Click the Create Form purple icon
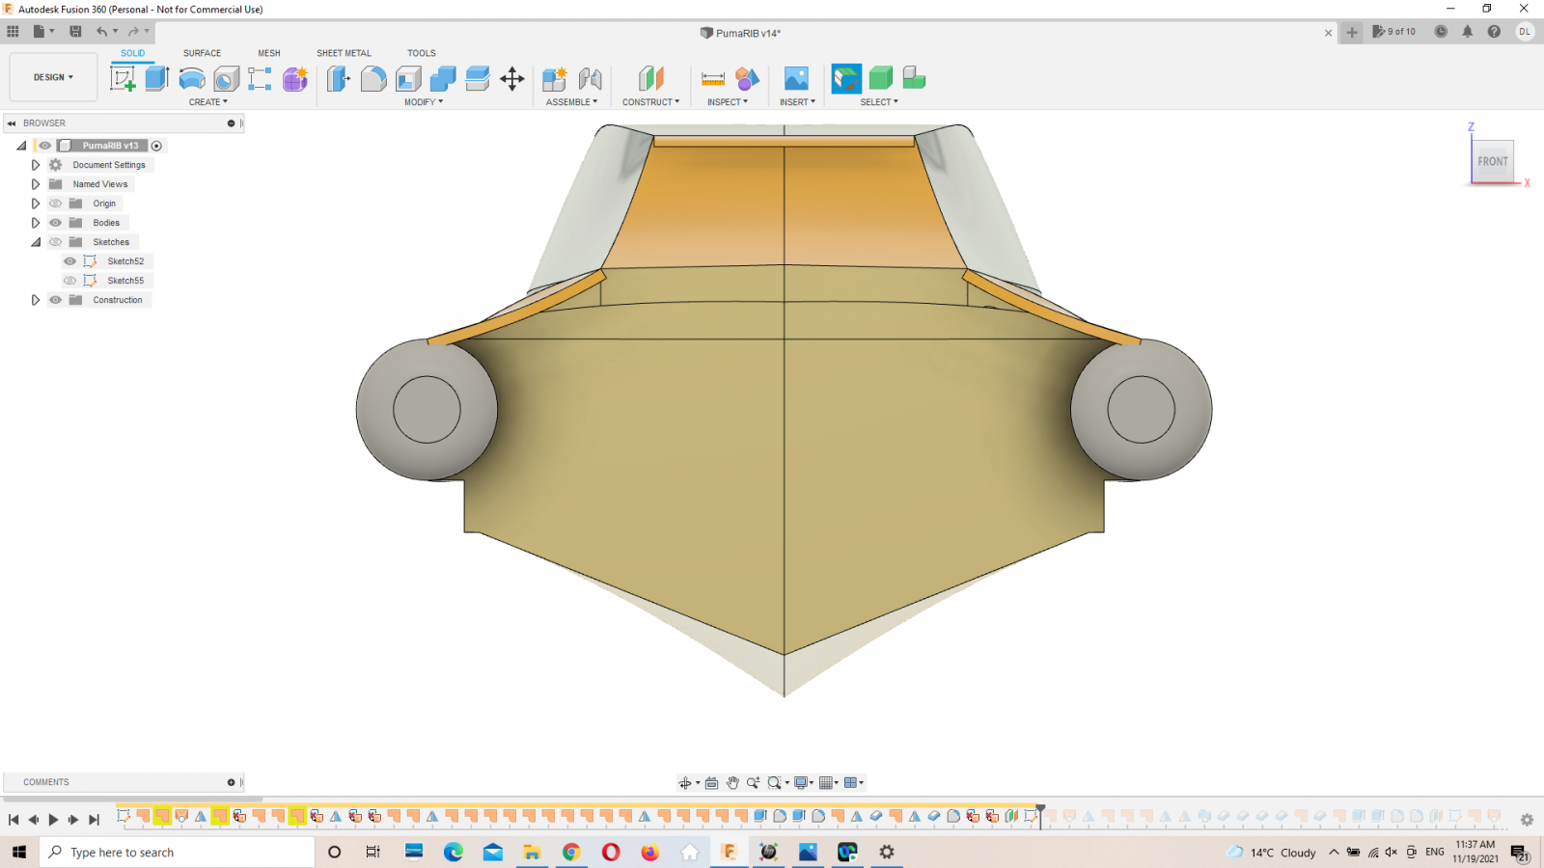This screenshot has height=868, width=1544. coord(295,79)
